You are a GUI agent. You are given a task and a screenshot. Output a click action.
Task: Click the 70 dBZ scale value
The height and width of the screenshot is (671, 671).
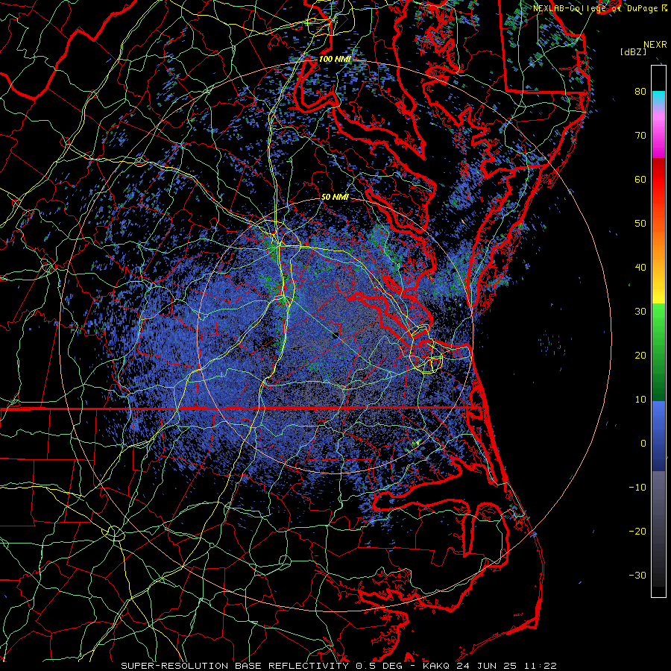click(640, 136)
